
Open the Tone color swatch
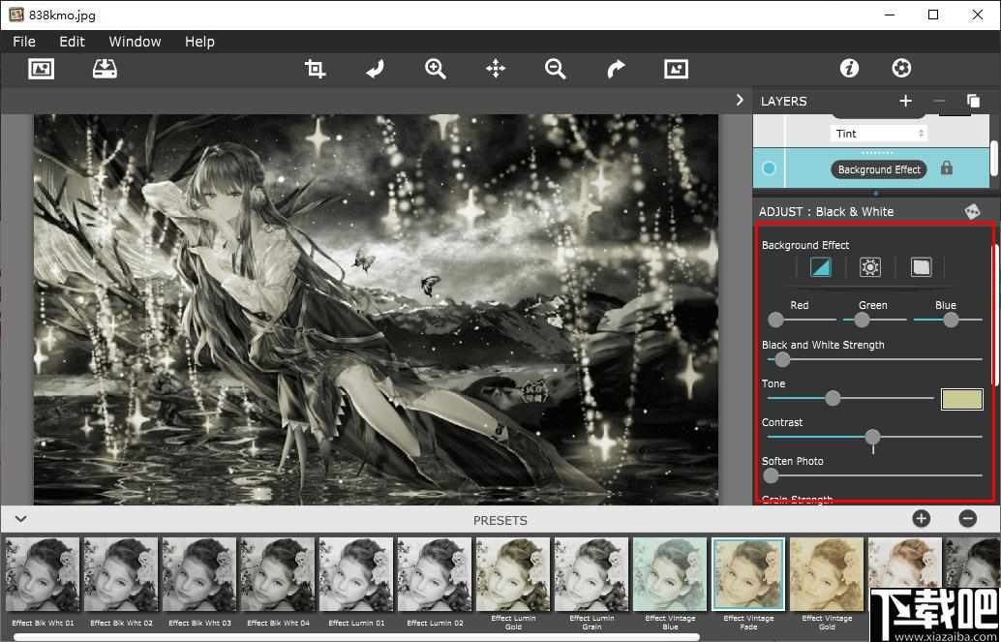tap(962, 399)
